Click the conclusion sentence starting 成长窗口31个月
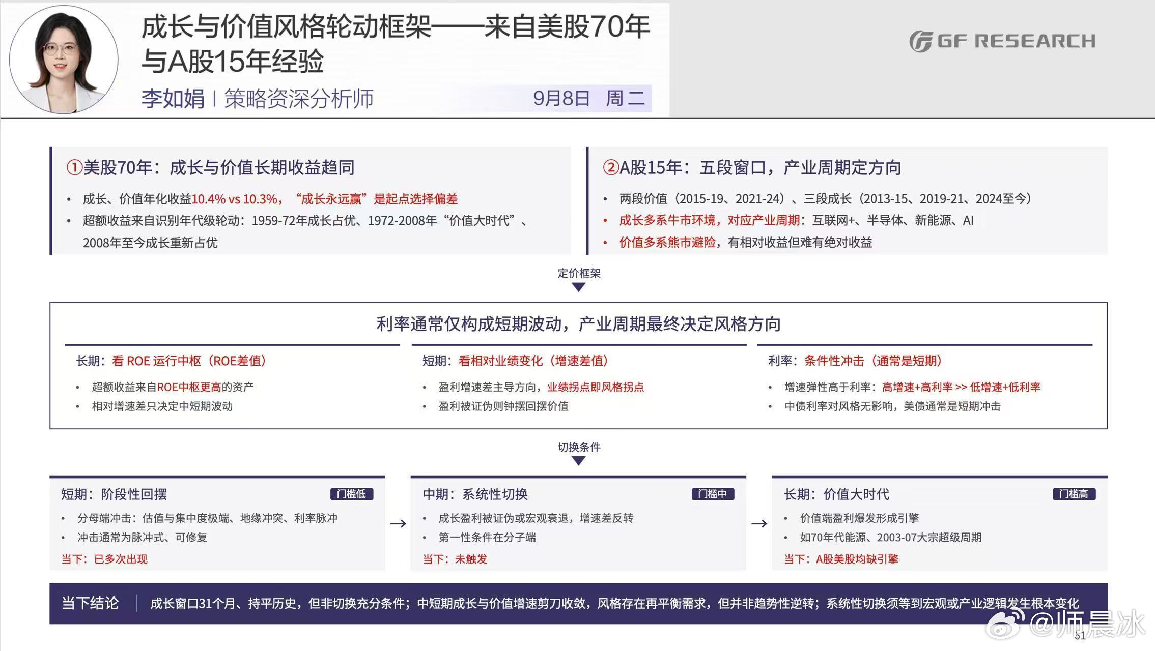Screen dimensions: 1155x651 click(x=614, y=604)
